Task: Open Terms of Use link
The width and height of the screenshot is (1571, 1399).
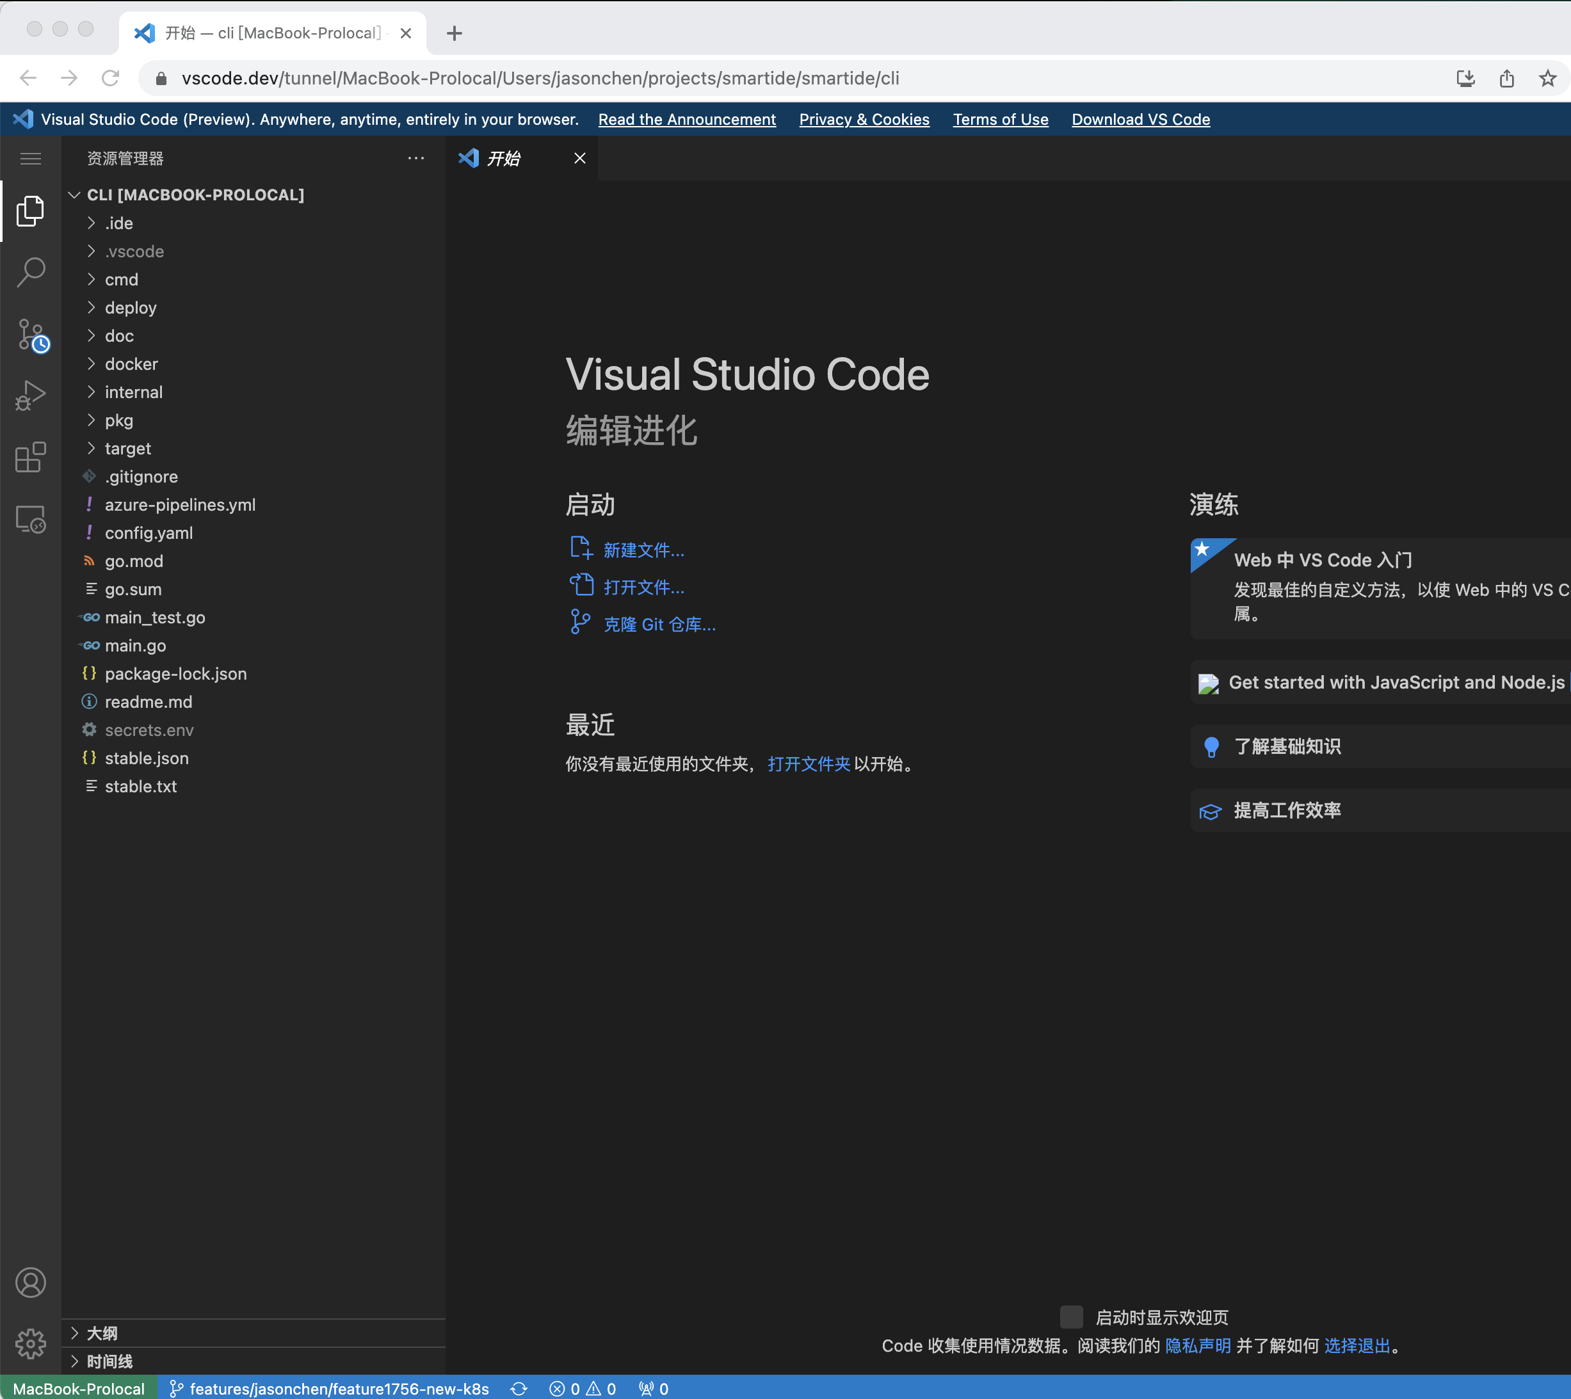Action: coord(1001,119)
